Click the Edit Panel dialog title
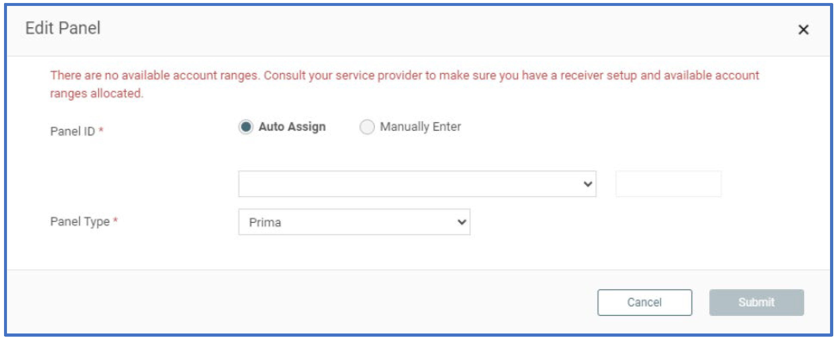837x344 pixels. tap(63, 28)
